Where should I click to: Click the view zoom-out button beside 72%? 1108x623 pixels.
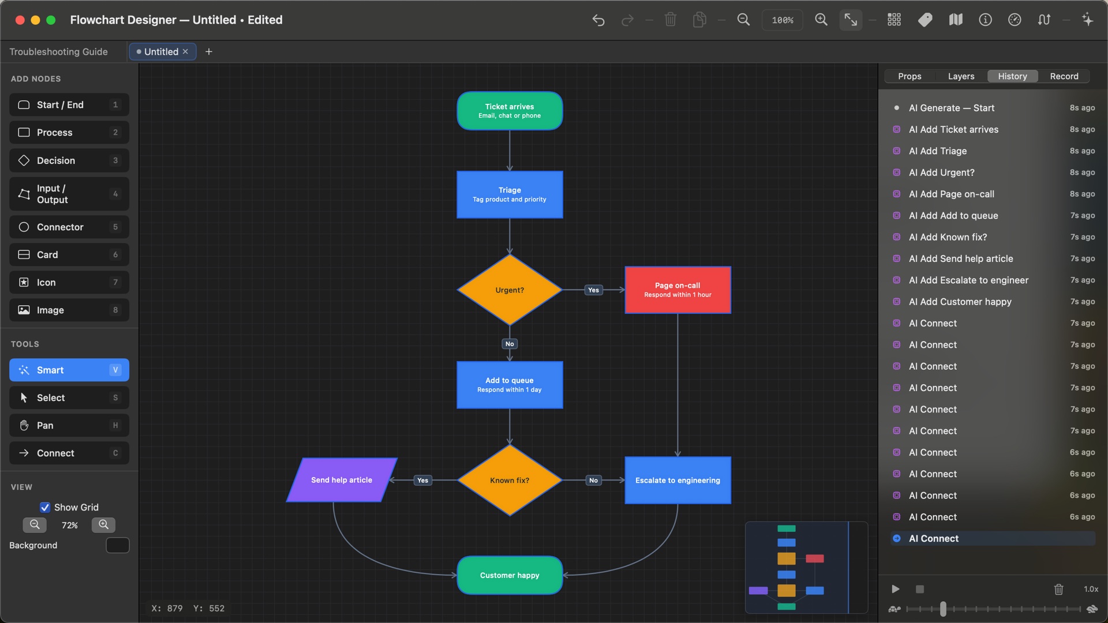[35, 525]
